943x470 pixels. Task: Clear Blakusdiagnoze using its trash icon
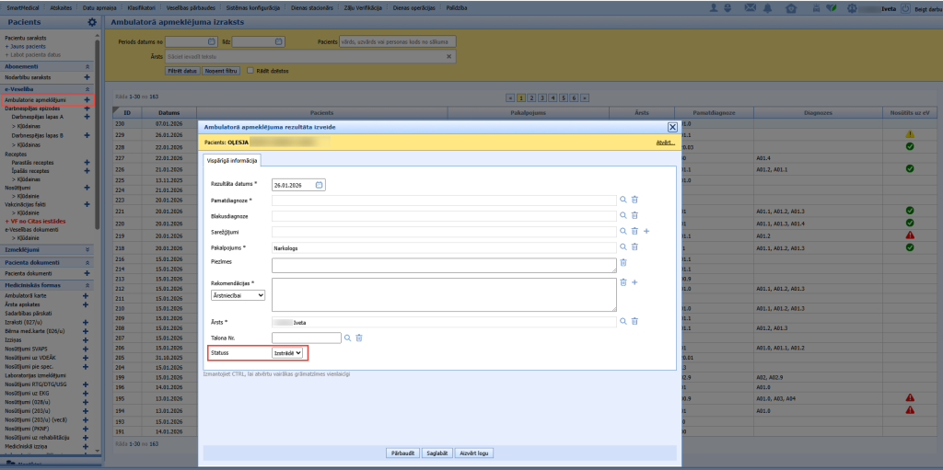(634, 215)
